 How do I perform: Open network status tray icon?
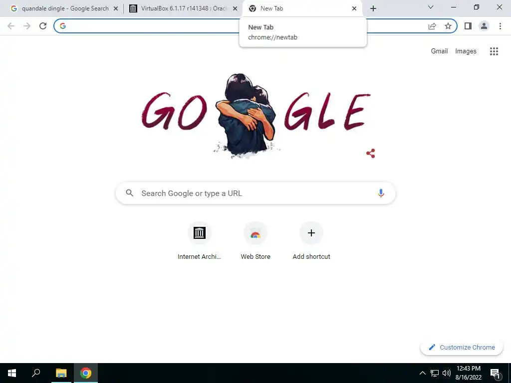tap(435, 373)
